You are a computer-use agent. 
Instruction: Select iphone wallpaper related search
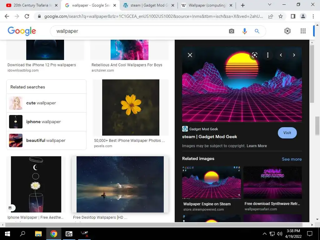46,122
